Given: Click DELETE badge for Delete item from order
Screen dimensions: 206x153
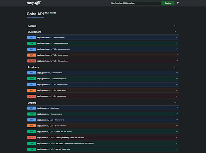Looking at the screenshot, I should tap(32, 138).
